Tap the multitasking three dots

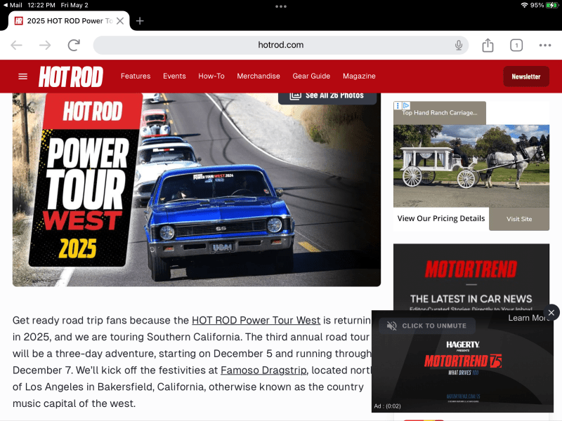[x=280, y=6]
